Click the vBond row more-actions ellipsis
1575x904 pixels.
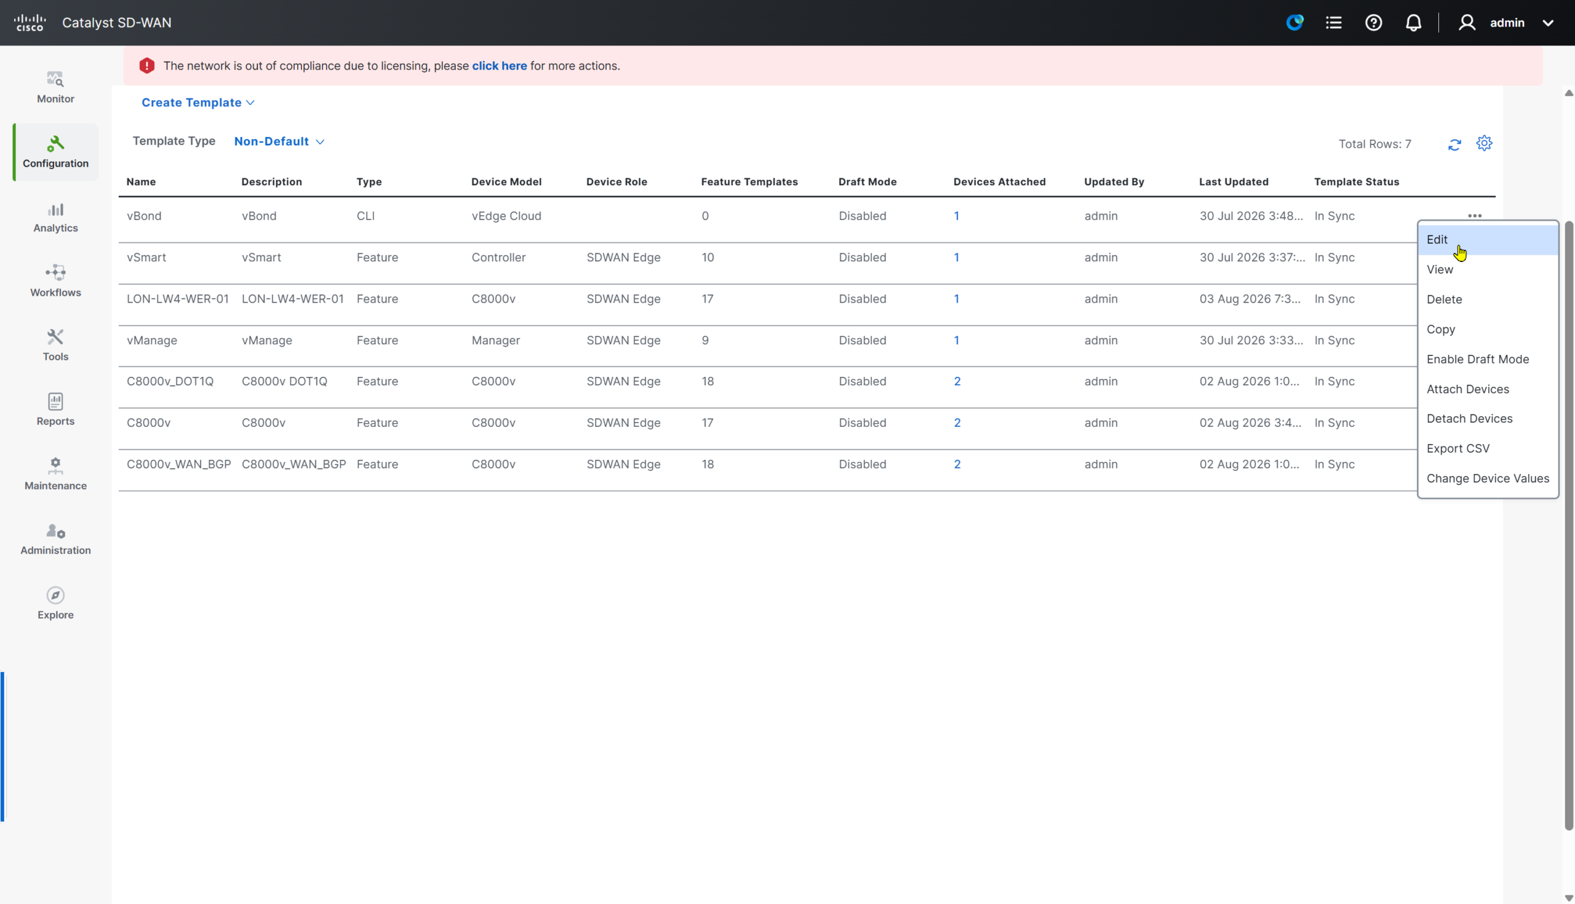tap(1475, 215)
